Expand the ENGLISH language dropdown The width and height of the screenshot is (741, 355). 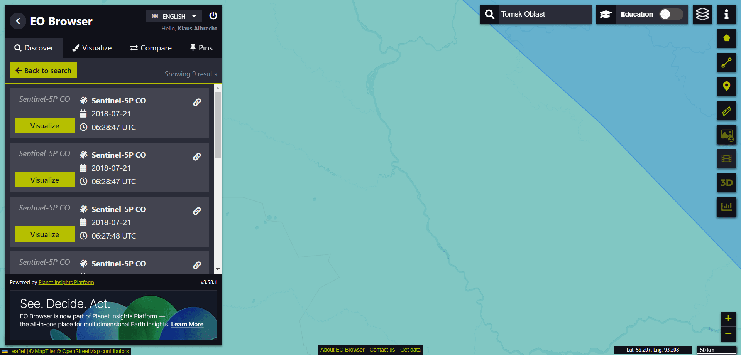174,16
